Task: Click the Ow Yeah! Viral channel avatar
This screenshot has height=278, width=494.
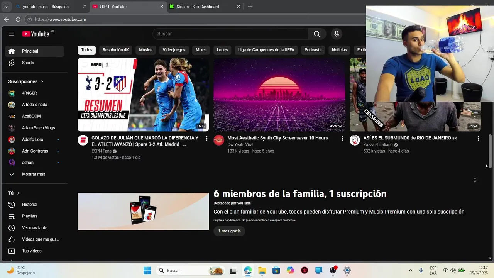Action: click(x=219, y=140)
